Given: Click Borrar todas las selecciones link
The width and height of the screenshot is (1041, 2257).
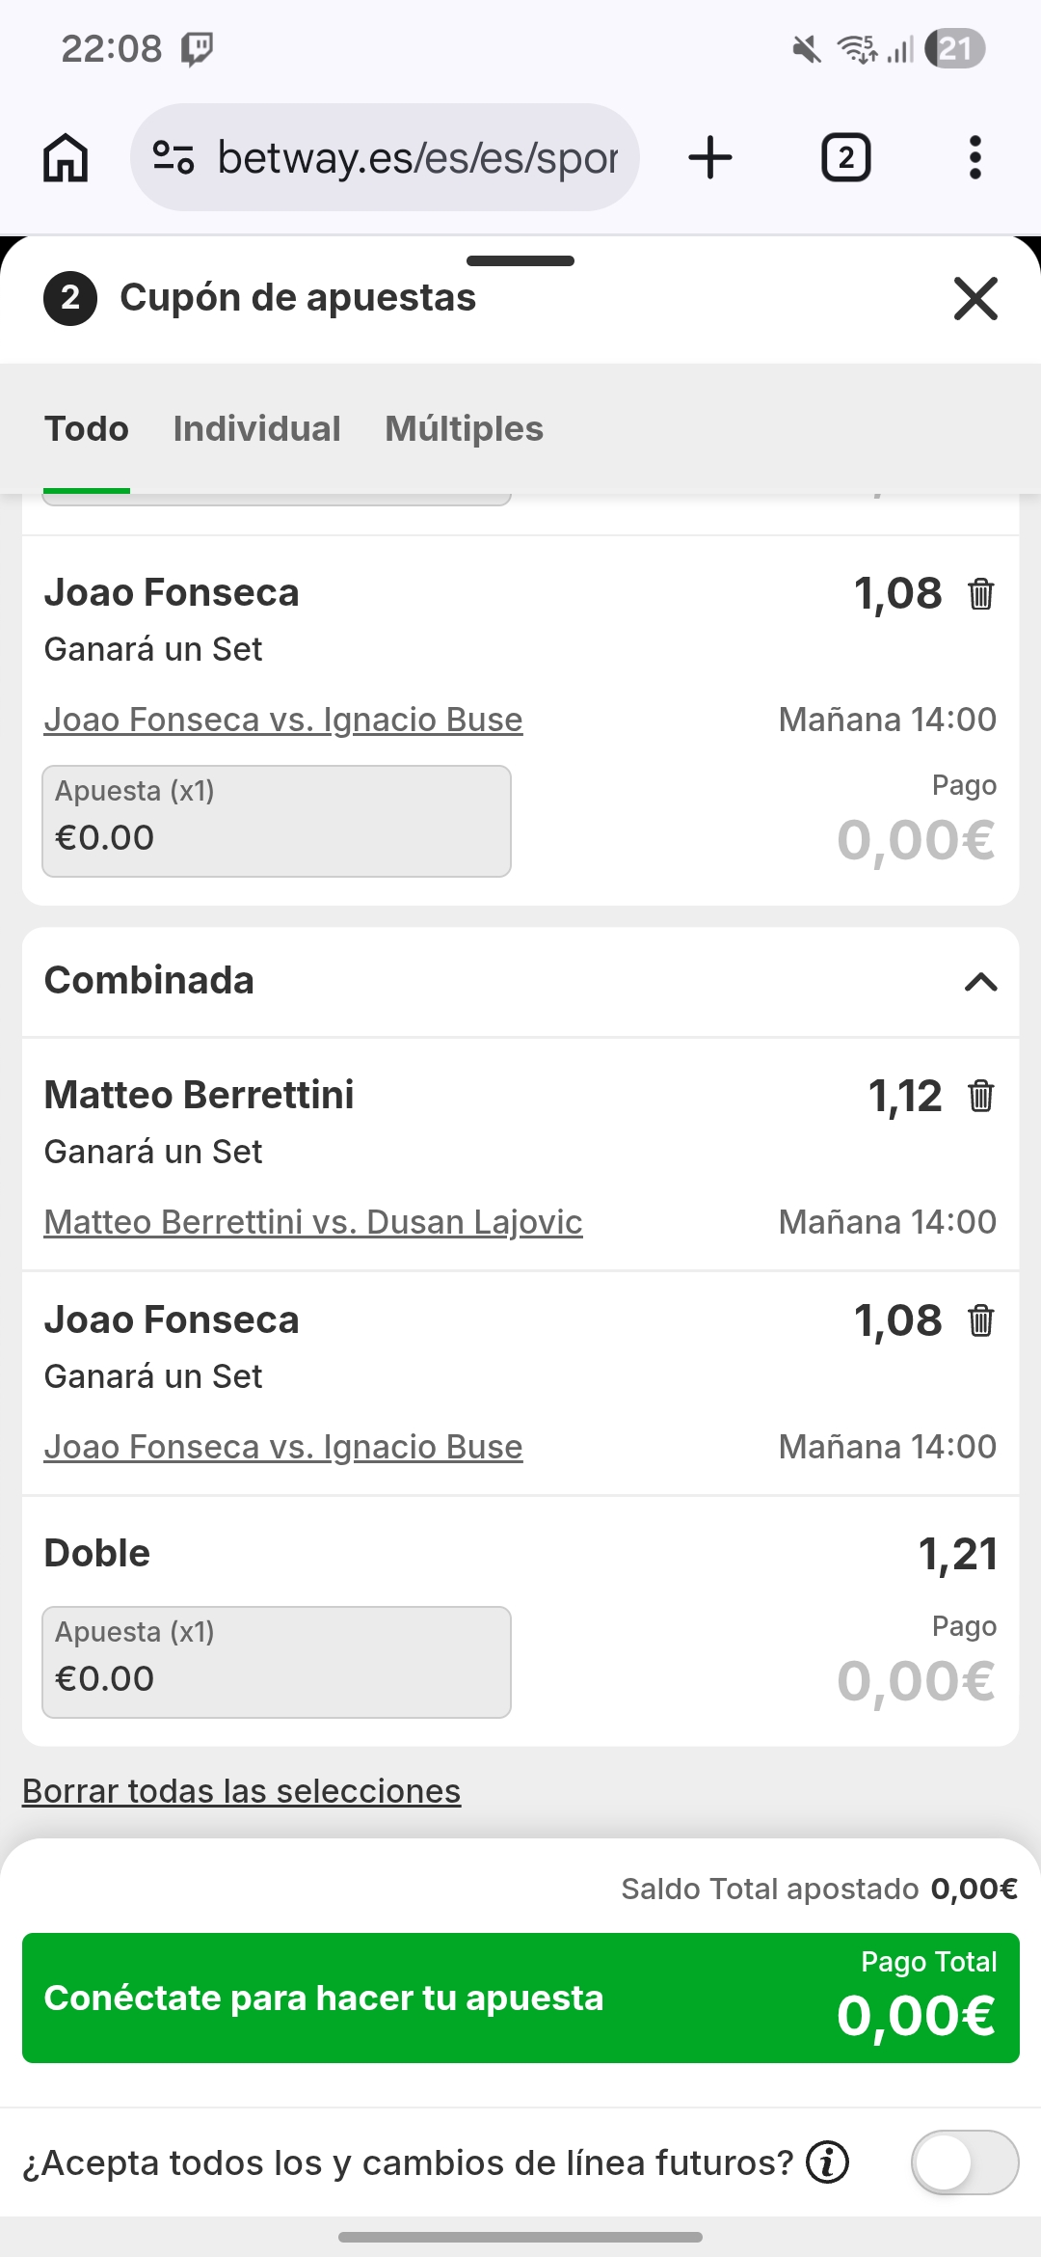Looking at the screenshot, I should tap(241, 1791).
